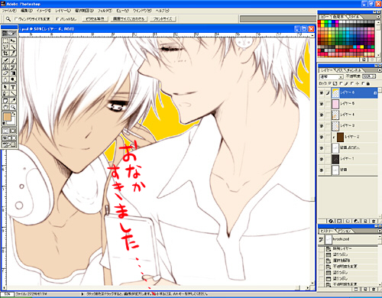Add layer style from Layers panel bottom
The height and width of the screenshot is (298, 382).
click(331, 221)
